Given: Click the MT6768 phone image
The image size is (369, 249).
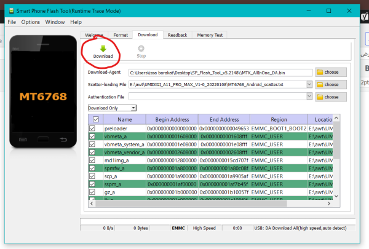Looking at the screenshot, I should [x=43, y=92].
